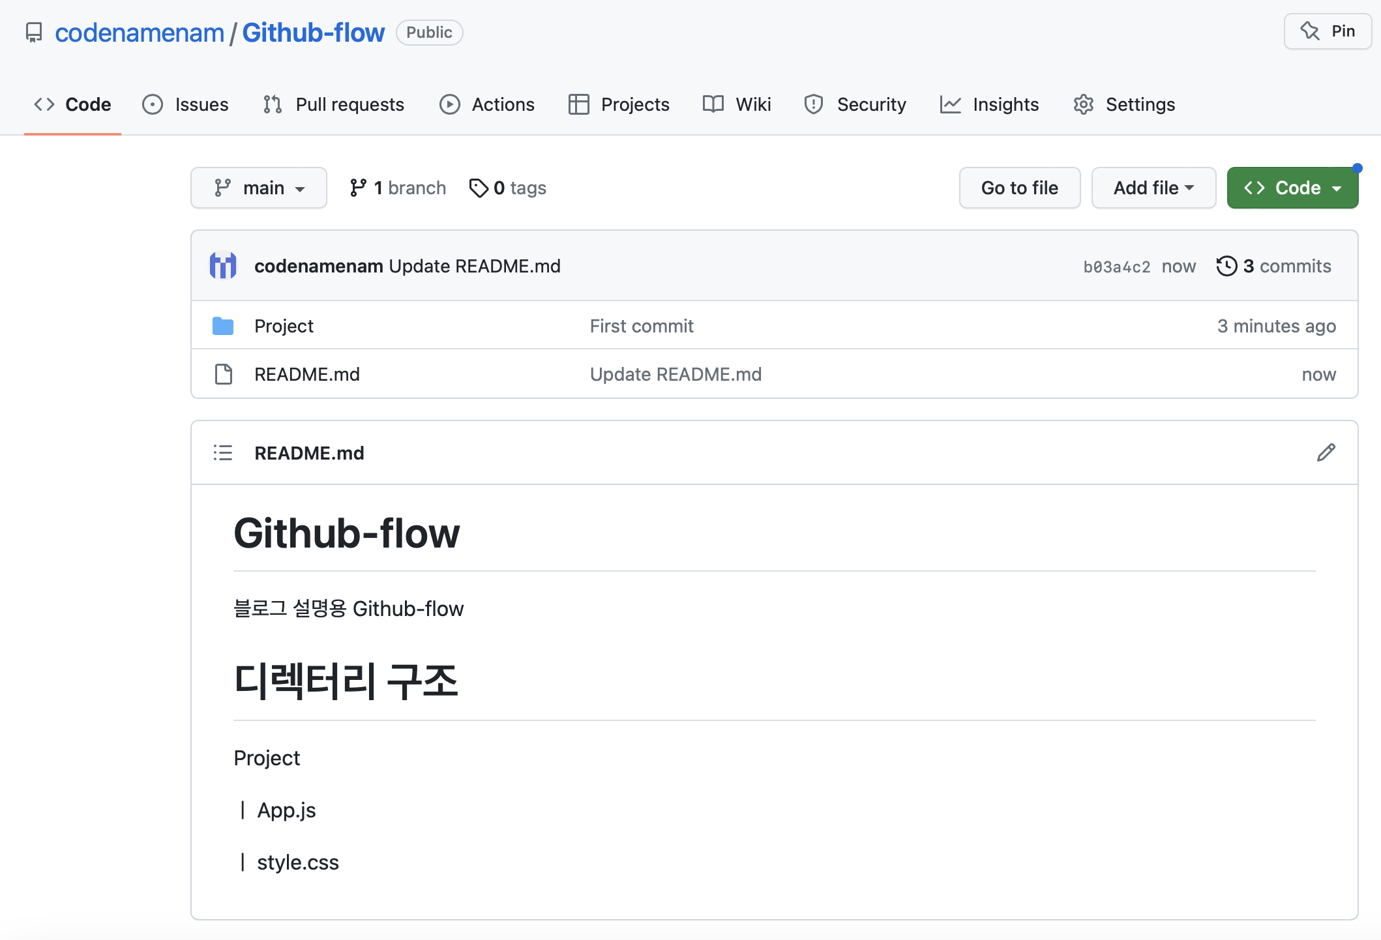Open the Security tab
Viewport: 1381px width, 940px height.
click(855, 104)
